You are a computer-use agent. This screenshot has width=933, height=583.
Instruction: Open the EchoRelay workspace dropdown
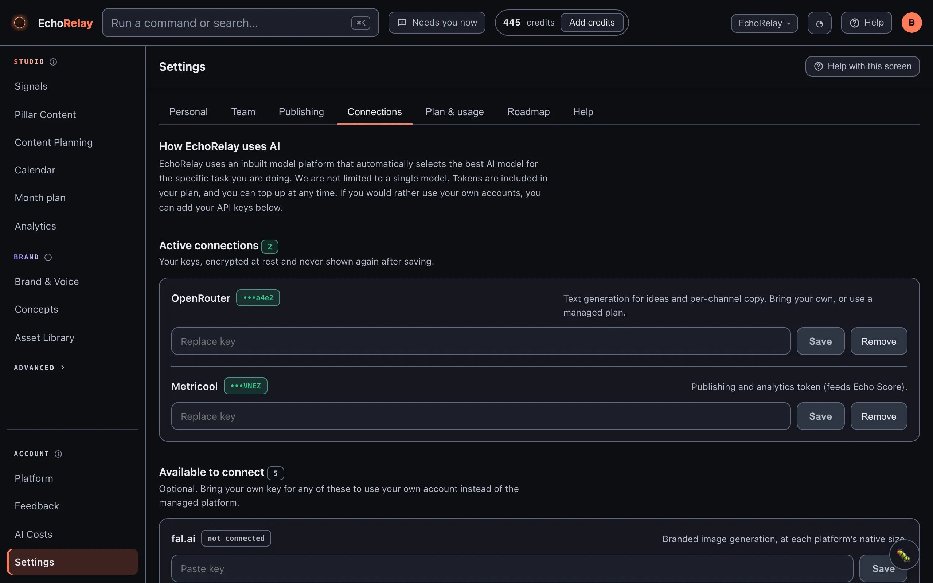click(764, 23)
